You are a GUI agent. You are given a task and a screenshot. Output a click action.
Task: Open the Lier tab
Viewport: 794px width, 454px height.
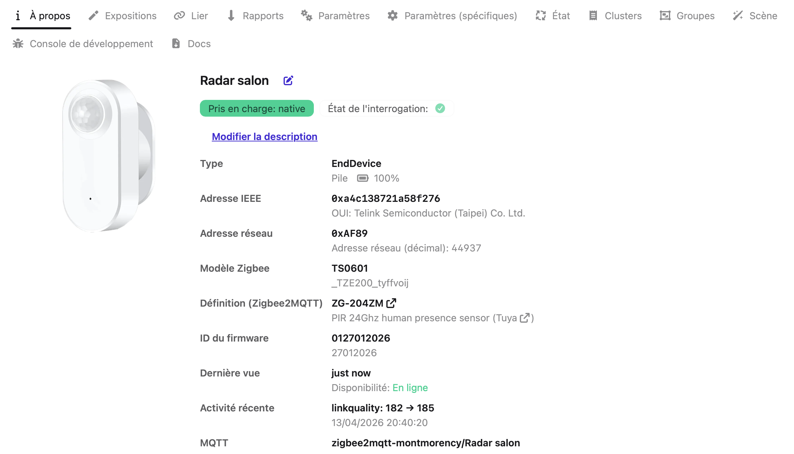coord(191,16)
